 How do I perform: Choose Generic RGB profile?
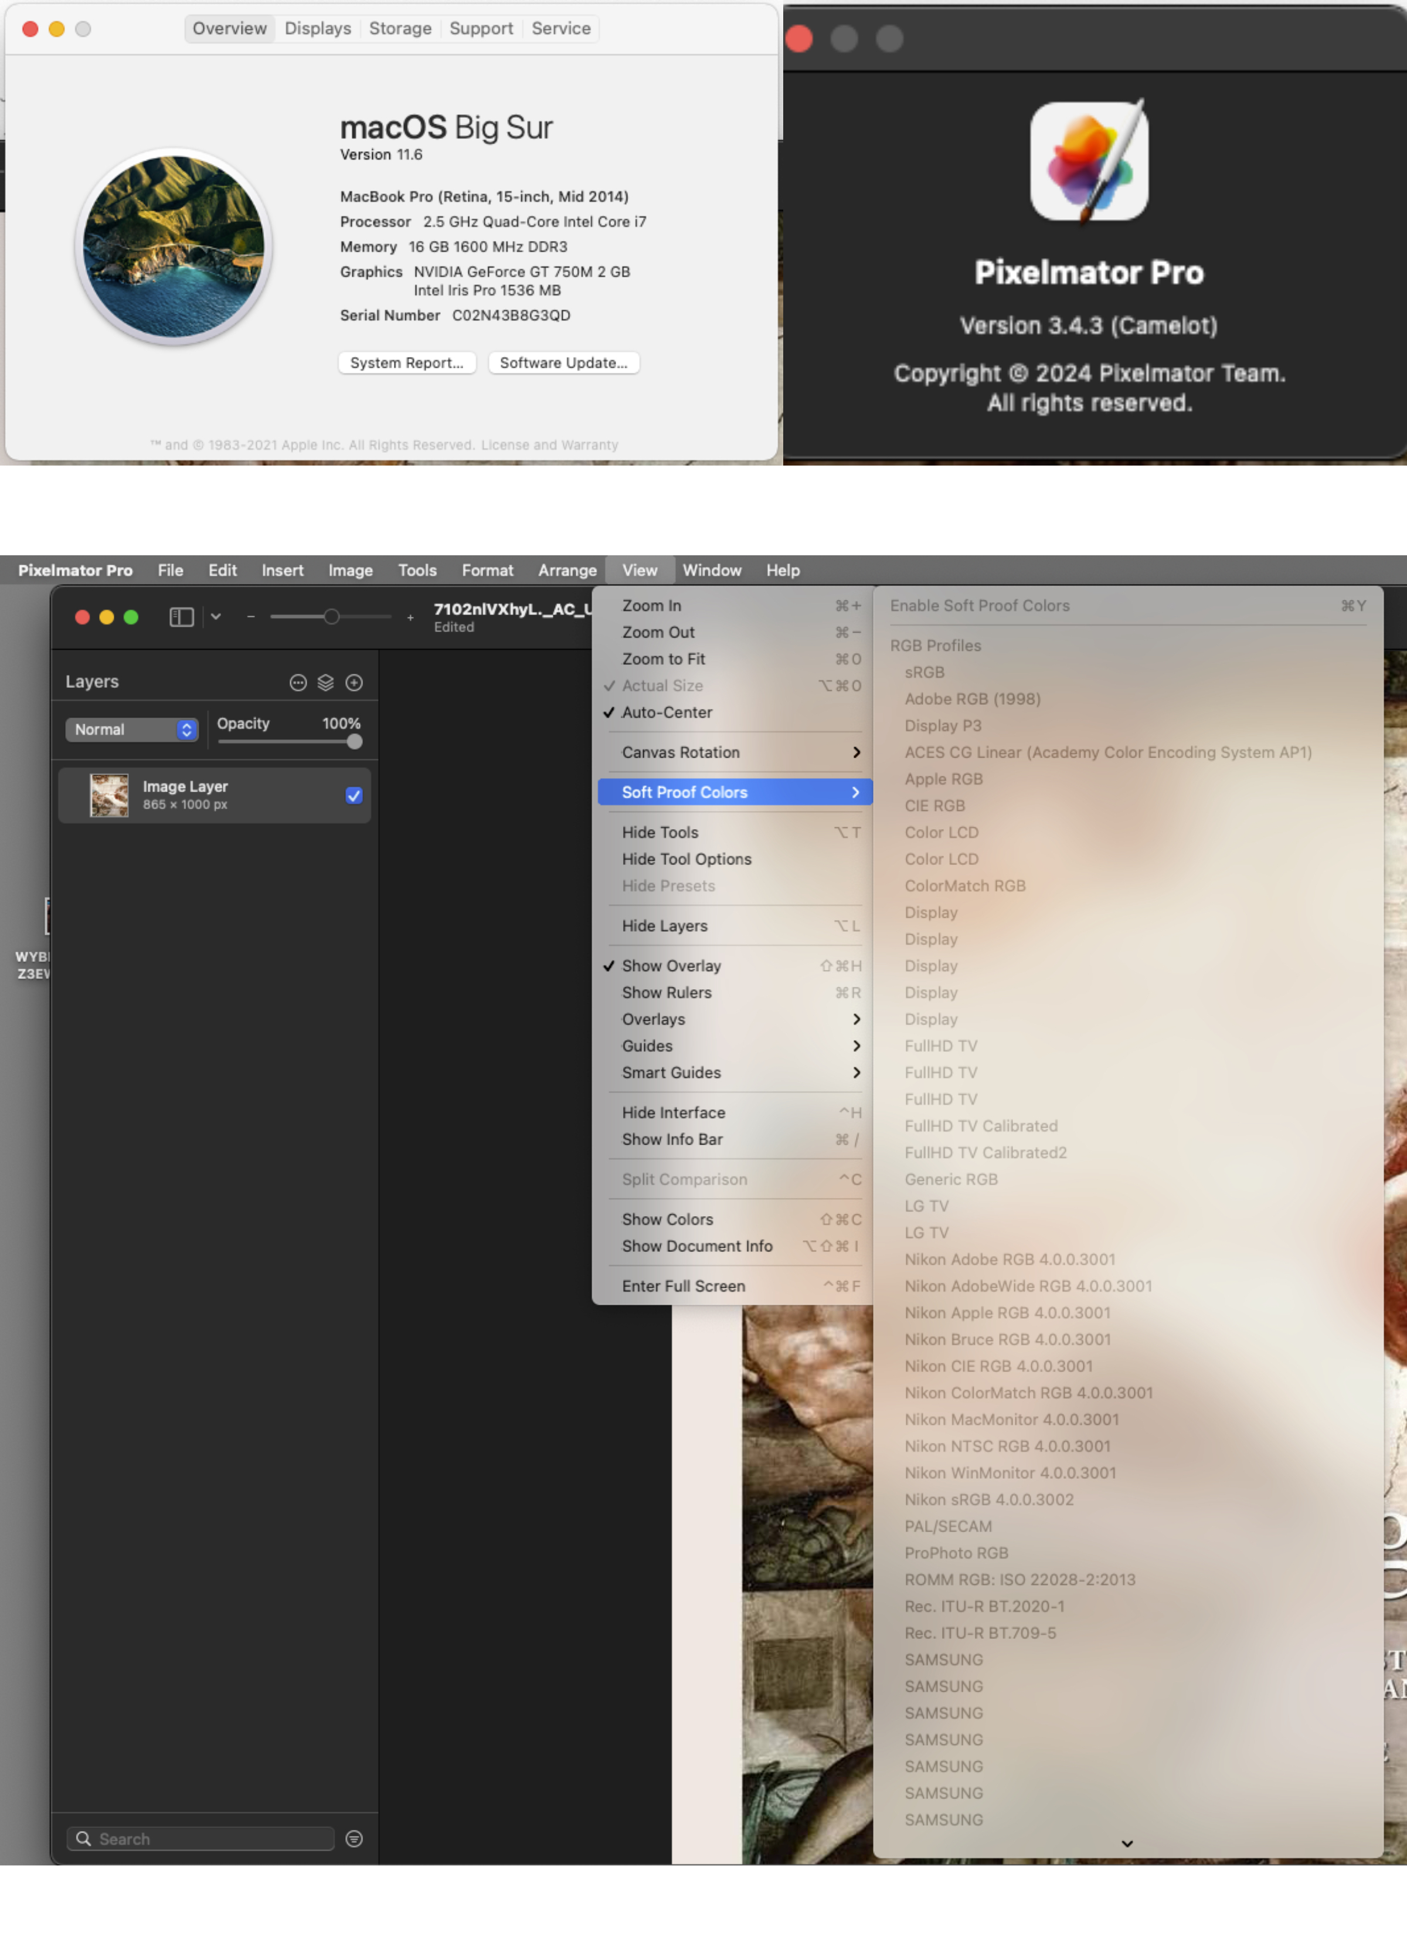click(x=1128, y=1179)
